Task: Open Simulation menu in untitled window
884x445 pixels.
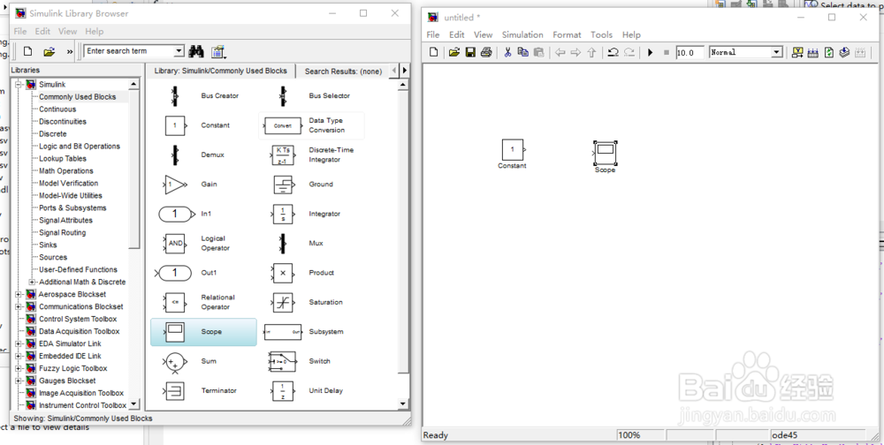Action: click(x=522, y=35)
